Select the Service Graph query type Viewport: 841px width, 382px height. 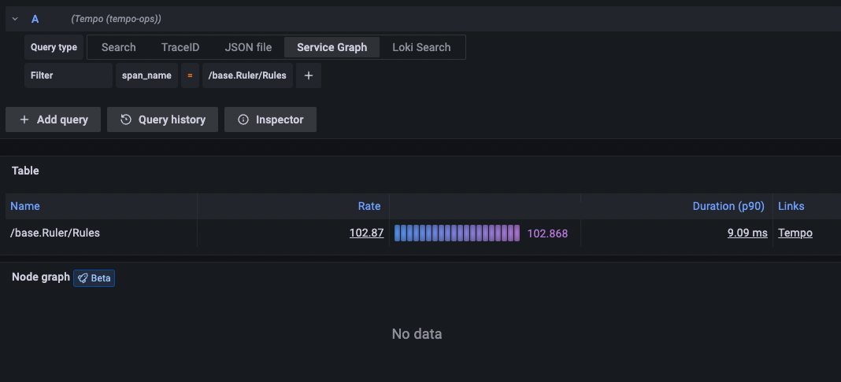point(332,47)
